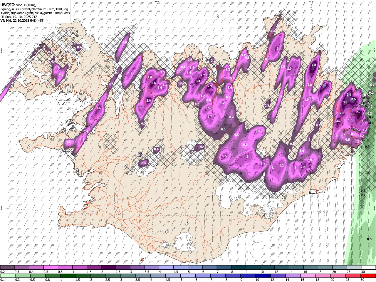Click the pale green 0.1 swatch in the rain scale
This screenshot has width=376, height=282.
[8, 276]
